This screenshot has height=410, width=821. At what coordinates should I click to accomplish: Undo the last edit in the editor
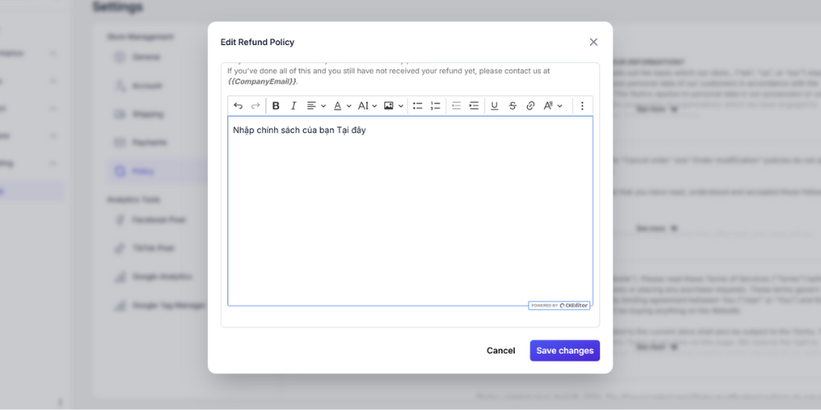238,106
